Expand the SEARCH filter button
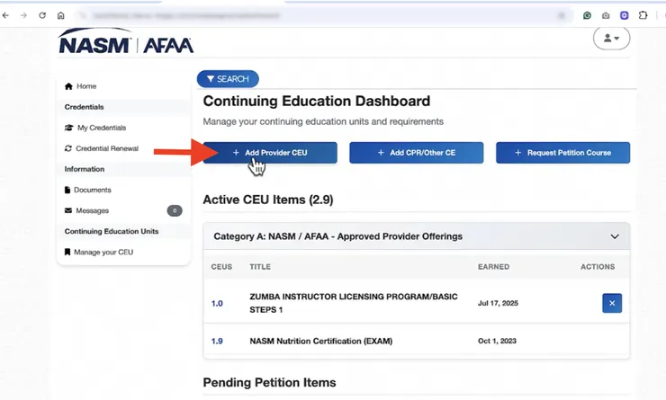This screenshot has width=666, height=400. [228, 79]
